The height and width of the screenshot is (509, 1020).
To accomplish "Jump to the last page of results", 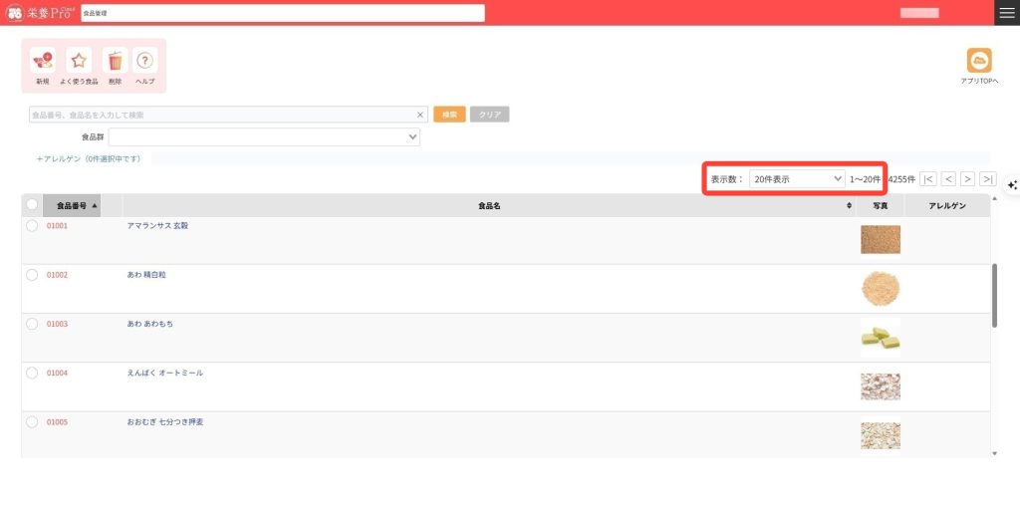I will click(987, 179).
